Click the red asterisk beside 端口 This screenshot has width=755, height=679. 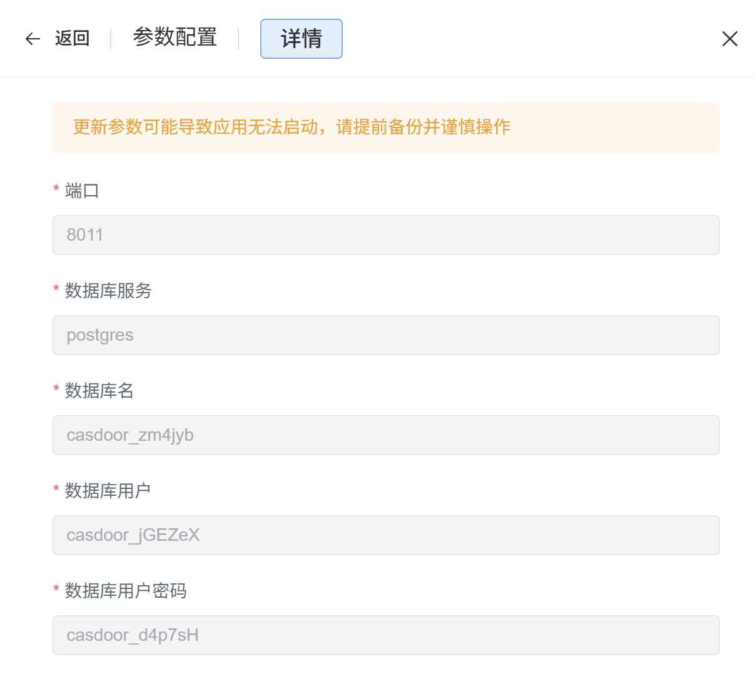coord(56,189)
